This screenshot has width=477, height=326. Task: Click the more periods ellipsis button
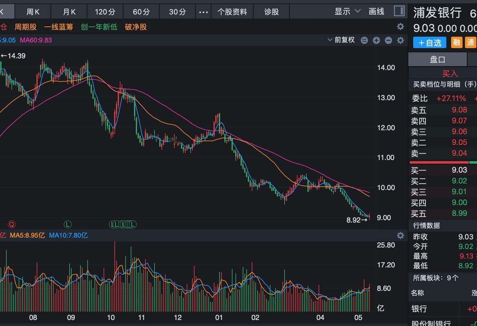tap(203, 12)
